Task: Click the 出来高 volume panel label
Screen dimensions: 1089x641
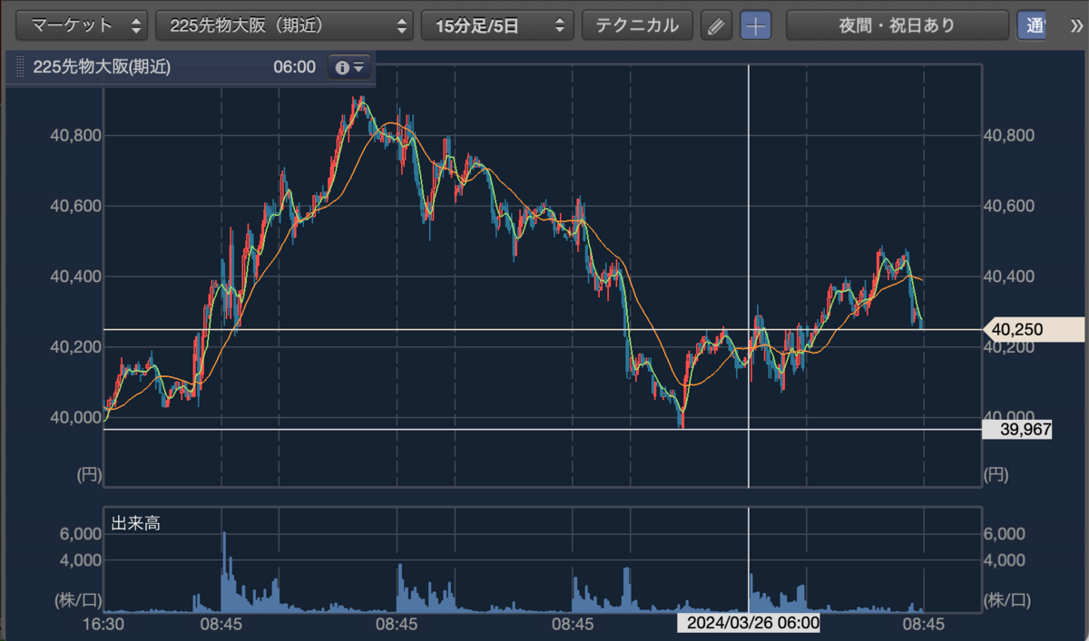Action: tap(136, 523)
